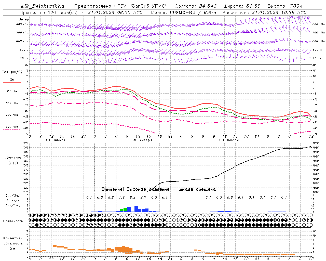Click the 22 января date label

[x=142, y=140]
